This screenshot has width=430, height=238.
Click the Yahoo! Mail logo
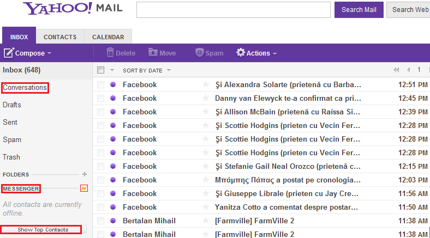click(x=73, y=9)
